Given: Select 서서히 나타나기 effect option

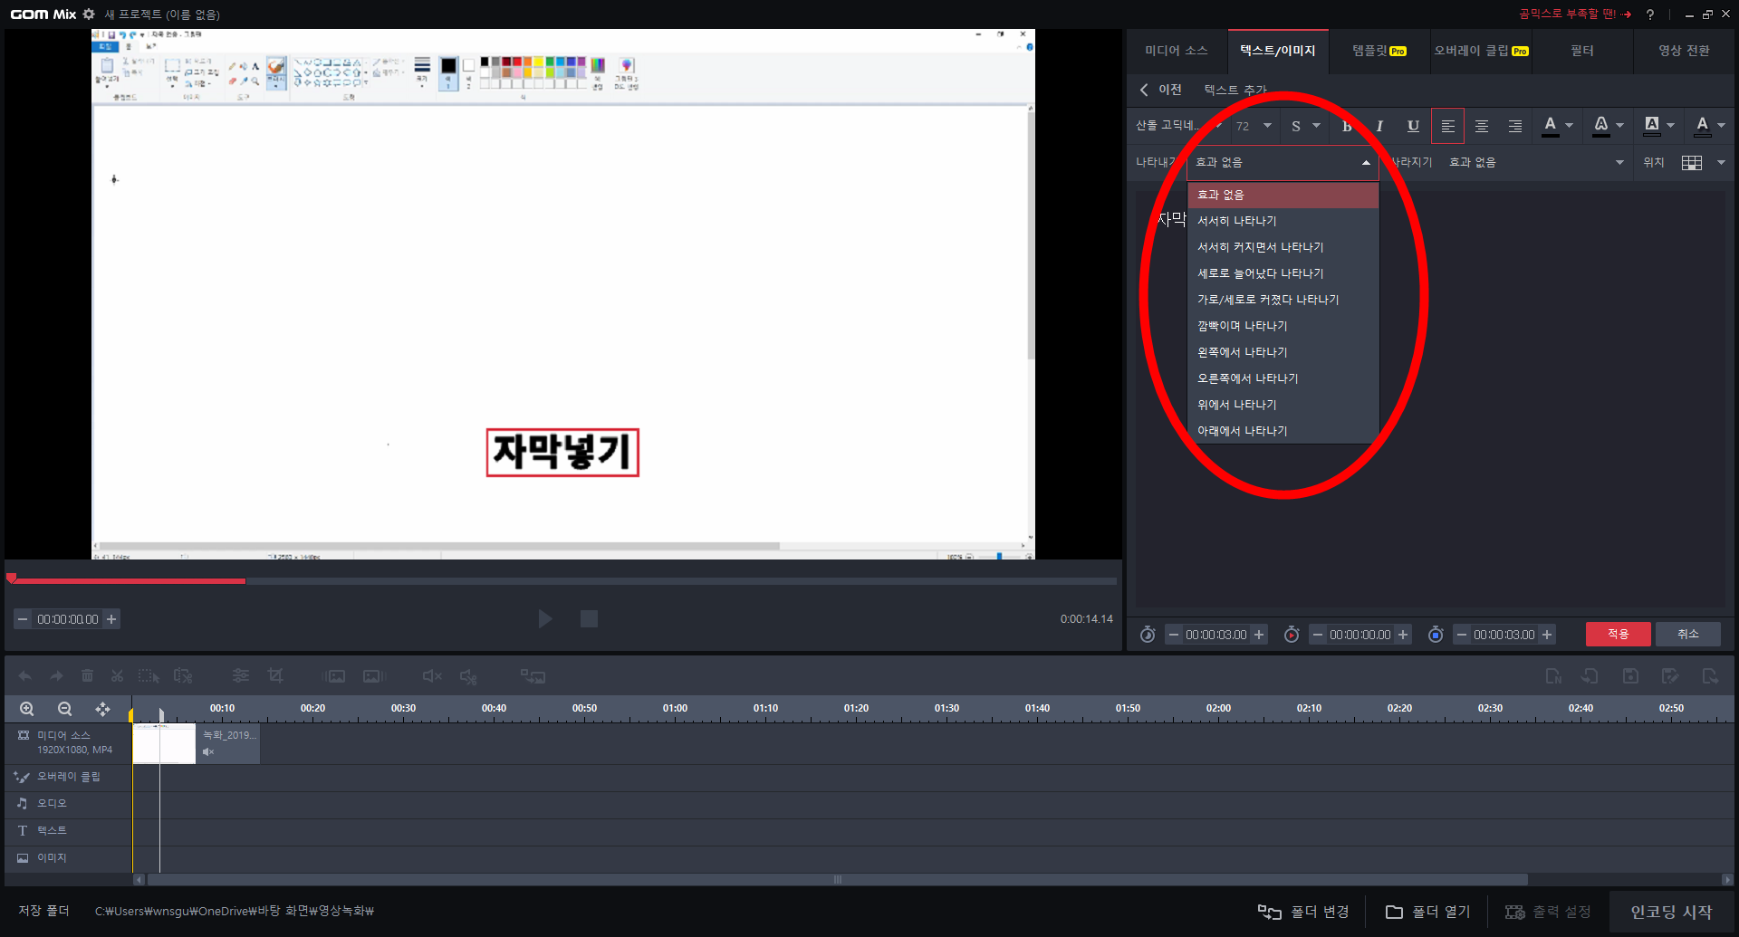Looking at the screenshot, I should [x=1283, y=221].
